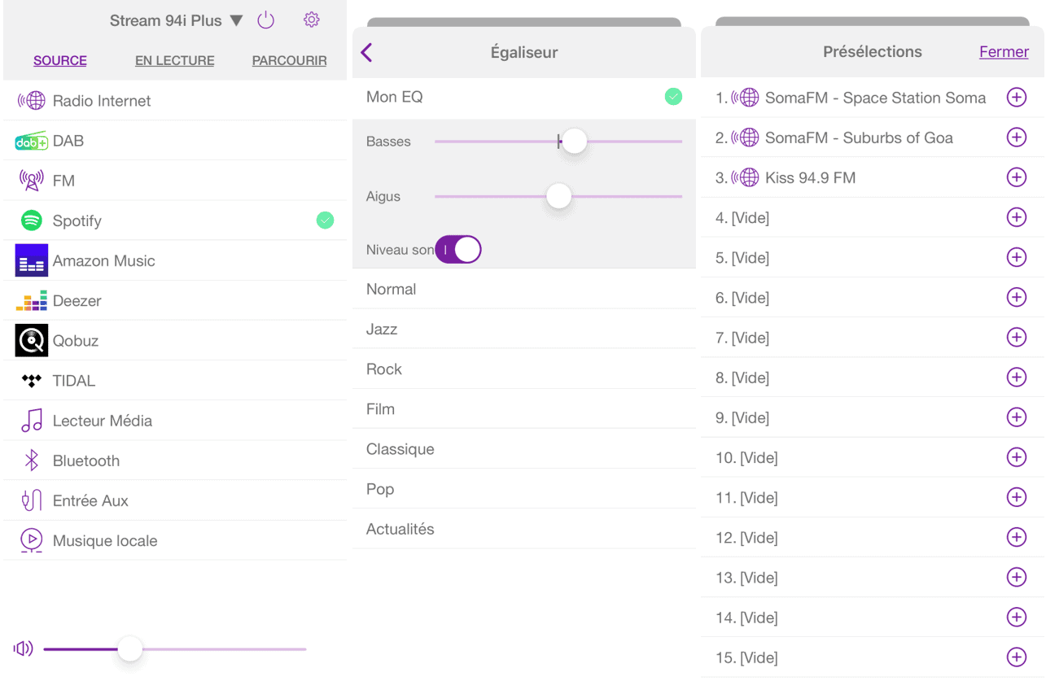Open settings via the gear icon
The width and height of the screenshot is (1046, 681).
coord(311,20)
